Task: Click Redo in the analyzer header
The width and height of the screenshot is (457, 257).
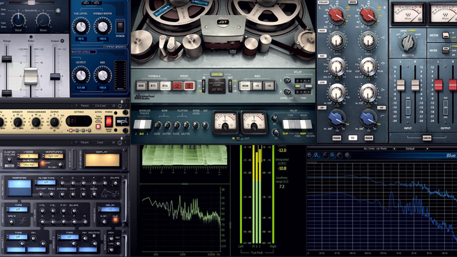Action: 382,148
